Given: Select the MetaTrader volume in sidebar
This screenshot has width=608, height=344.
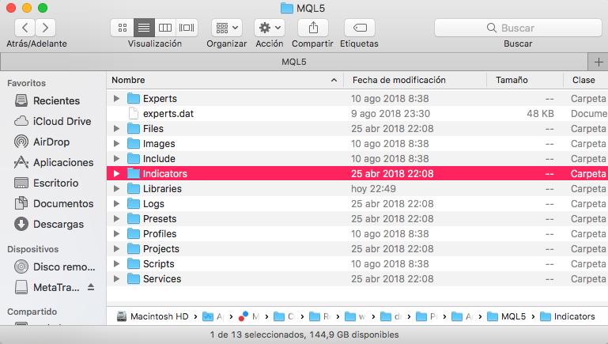Looking at the screenshot, I should pyautogui.click(x=47, y=287).
